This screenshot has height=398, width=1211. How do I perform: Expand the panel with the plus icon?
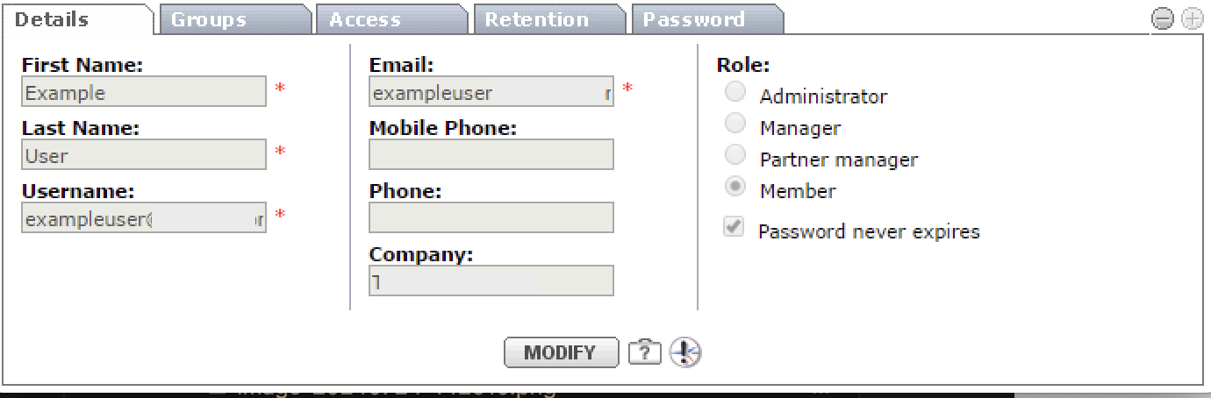[x=1191, y=20]
